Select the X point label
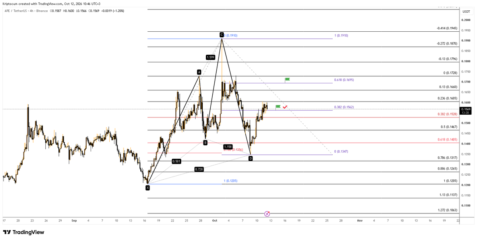 click(x=148, y=188)
